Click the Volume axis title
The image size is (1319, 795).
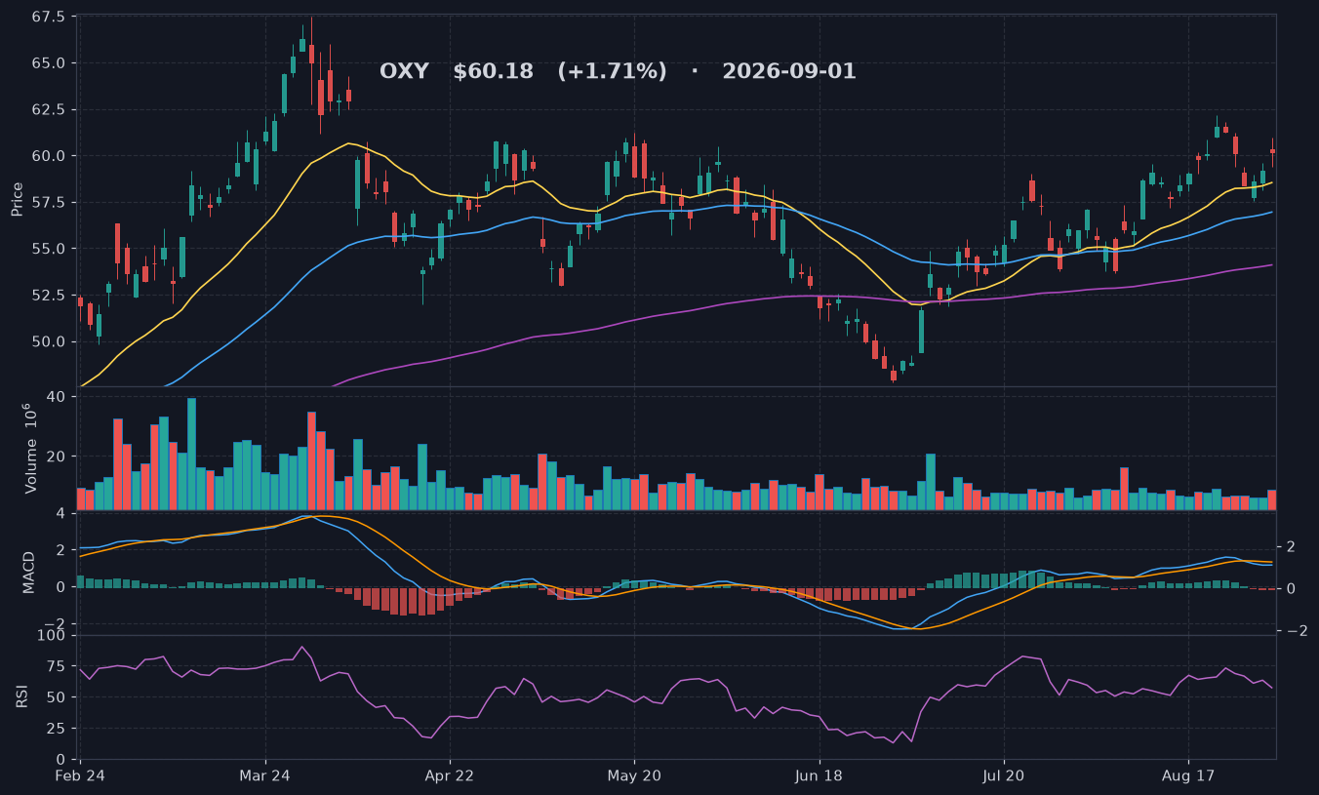30,447
